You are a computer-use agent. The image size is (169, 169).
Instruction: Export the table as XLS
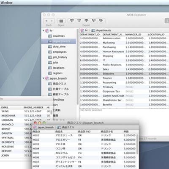pos(94,21)
